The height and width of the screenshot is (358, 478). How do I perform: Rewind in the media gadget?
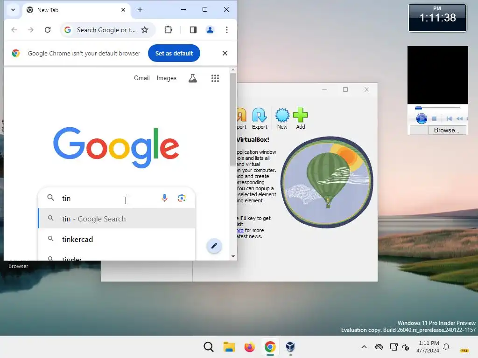[459, 119]
